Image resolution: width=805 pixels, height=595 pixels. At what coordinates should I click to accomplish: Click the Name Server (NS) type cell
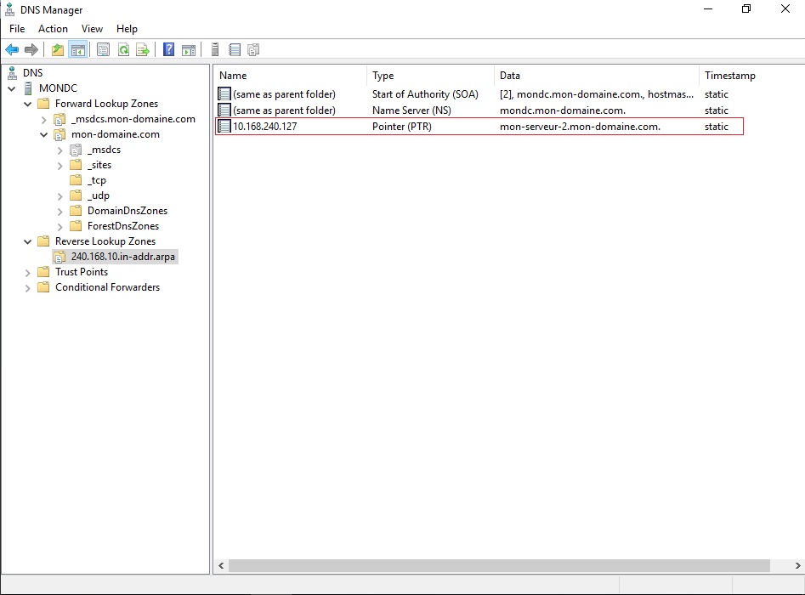click(411, 110)
